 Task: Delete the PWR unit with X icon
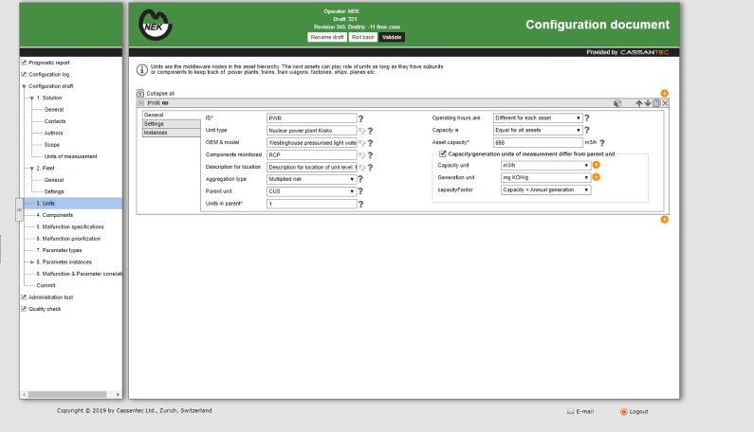(x=665, y=103)
